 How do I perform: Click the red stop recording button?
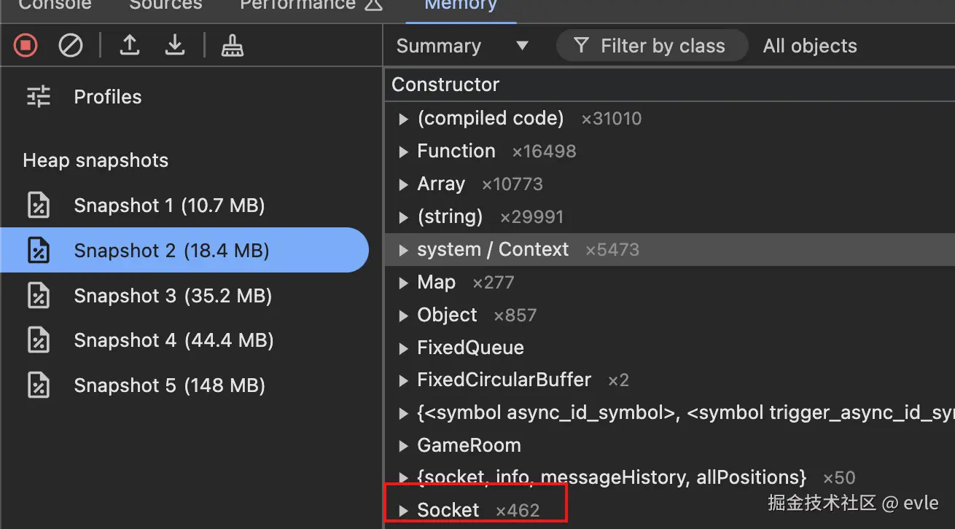26,46
